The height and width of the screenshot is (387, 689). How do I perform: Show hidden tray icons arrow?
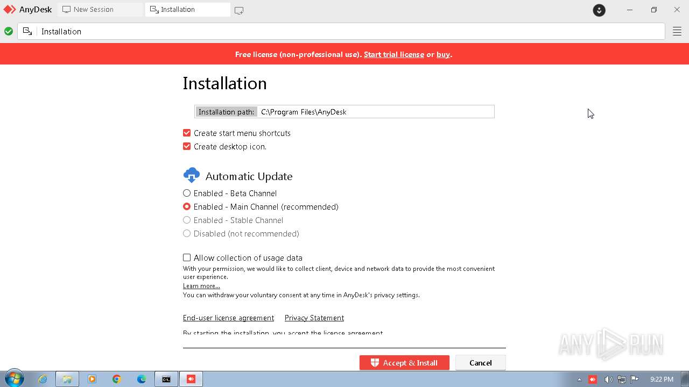(x=580, y=379)
